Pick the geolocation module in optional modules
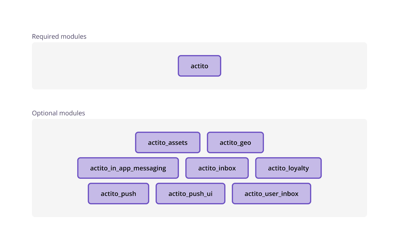 [x=235, y=143]
